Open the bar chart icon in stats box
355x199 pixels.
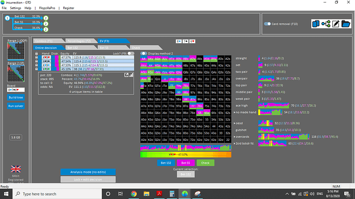click(131, 75)
